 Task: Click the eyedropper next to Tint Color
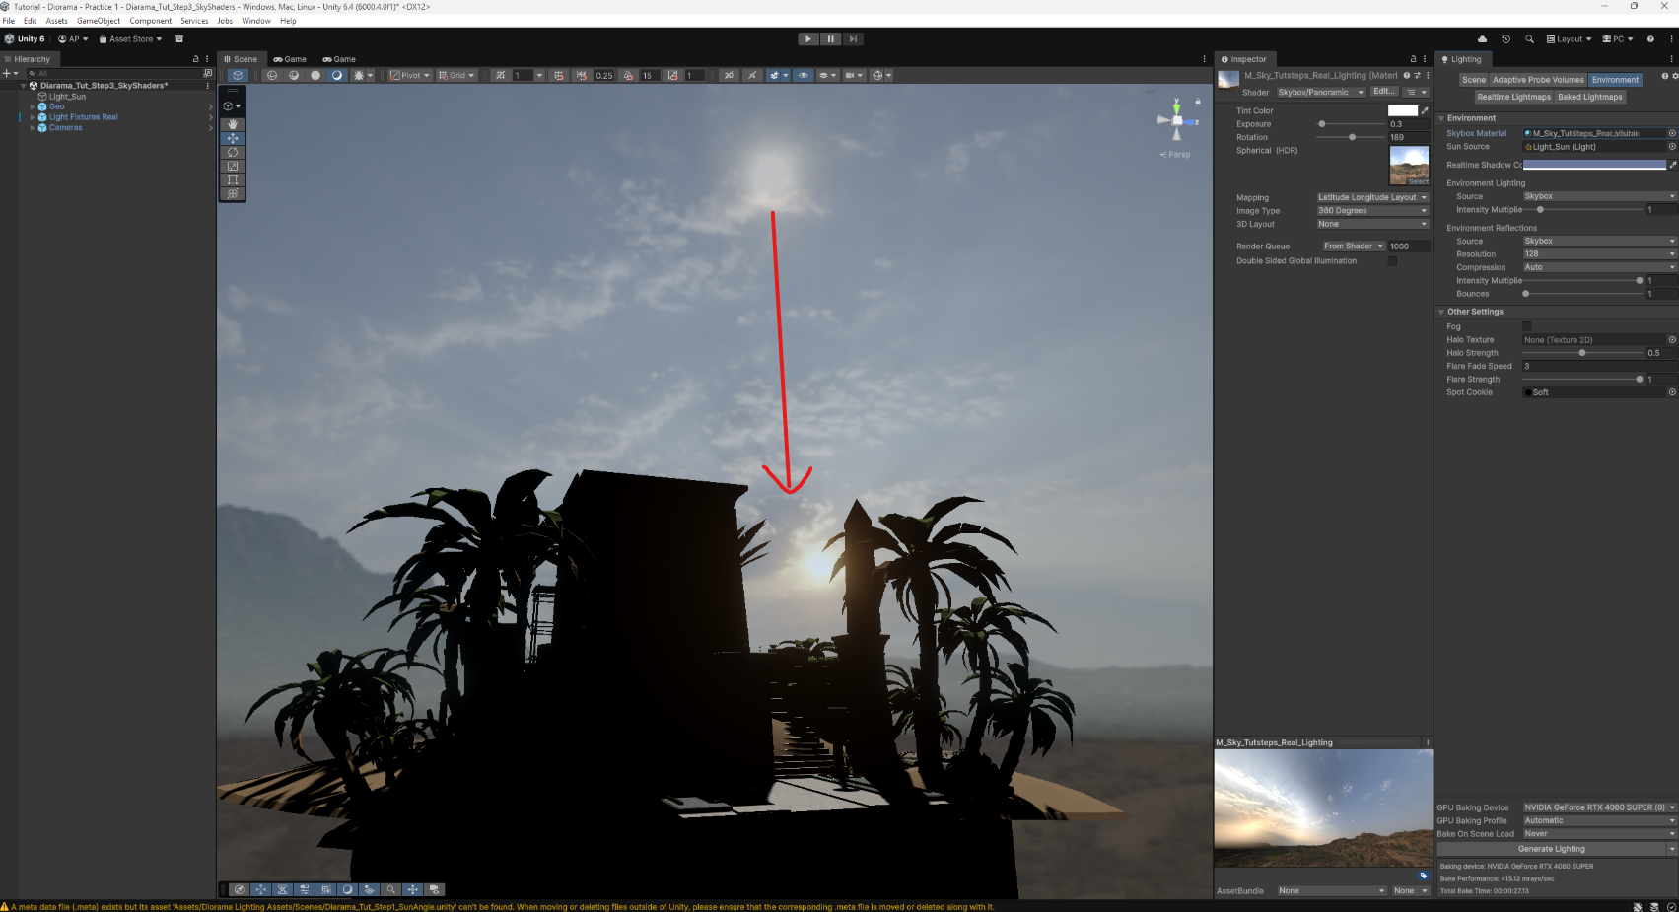pos(1425,110)
